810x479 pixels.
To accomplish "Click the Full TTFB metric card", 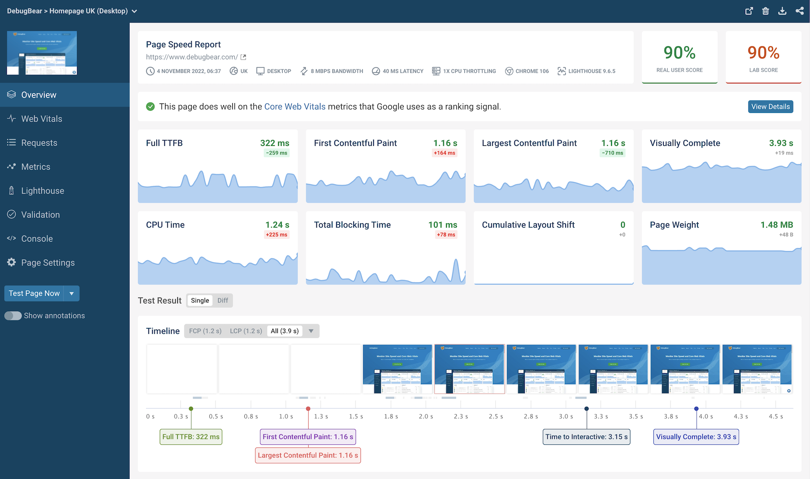I will tap(218, 166).
